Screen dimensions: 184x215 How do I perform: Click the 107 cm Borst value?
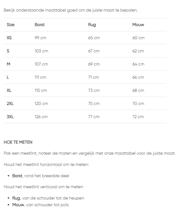(x=41, y=64)
